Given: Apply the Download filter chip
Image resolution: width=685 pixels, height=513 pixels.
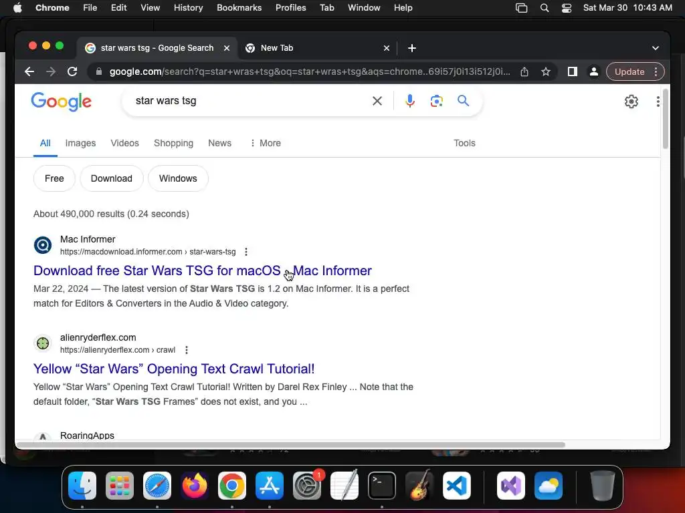Looking at the screenshot, I should [x=112, y=178].
